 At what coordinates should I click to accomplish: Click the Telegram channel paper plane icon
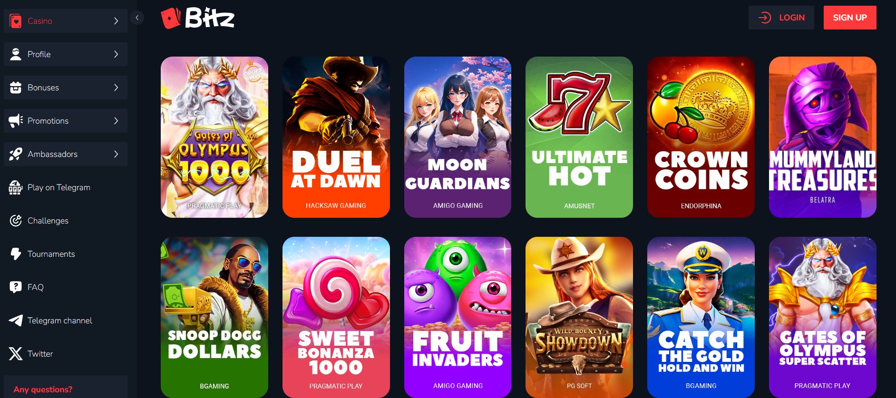pyautogui.click(x=16, y=320)
